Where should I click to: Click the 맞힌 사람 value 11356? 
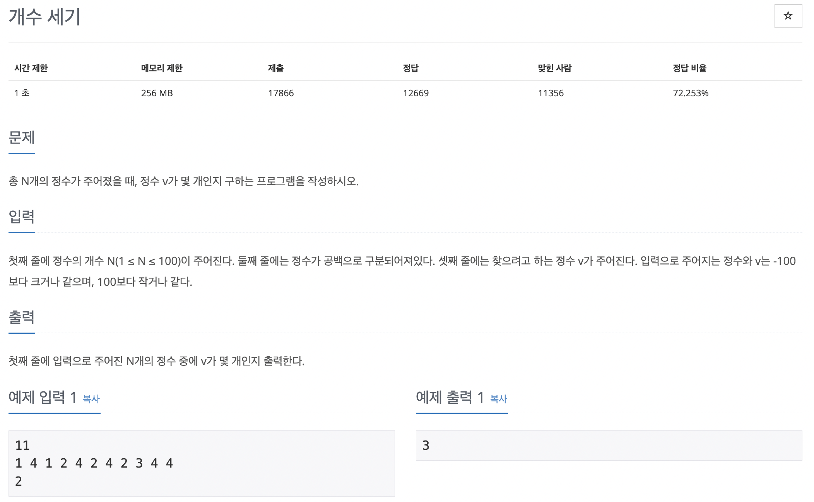551,93
